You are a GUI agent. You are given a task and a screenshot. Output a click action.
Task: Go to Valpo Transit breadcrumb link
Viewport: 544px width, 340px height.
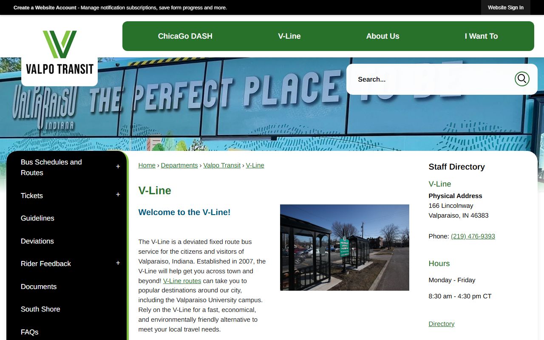[x=222, y=165]
